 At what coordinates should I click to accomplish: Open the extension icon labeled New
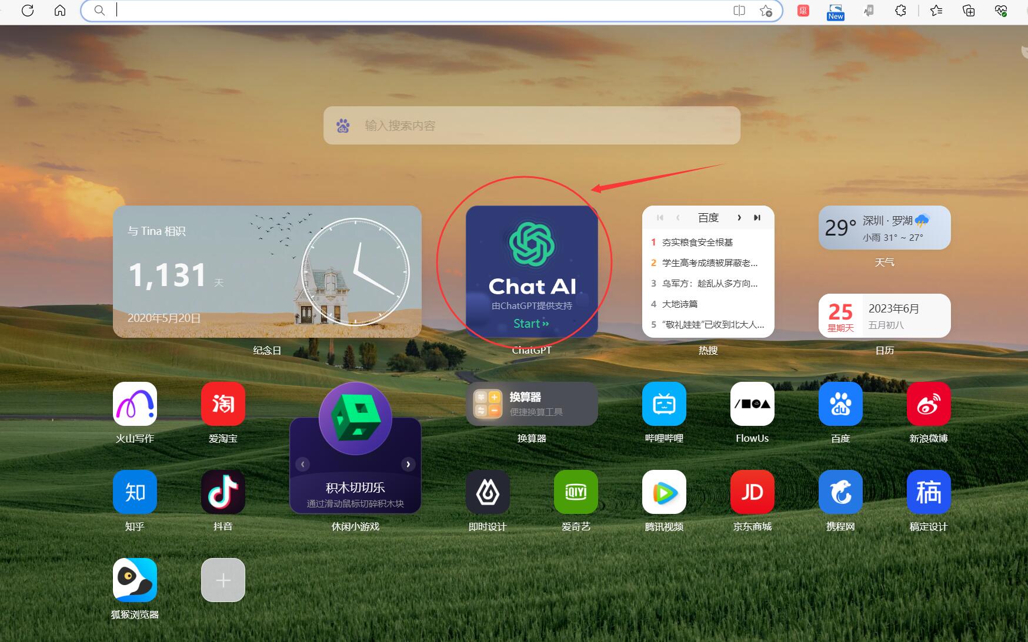click(835, 11)
